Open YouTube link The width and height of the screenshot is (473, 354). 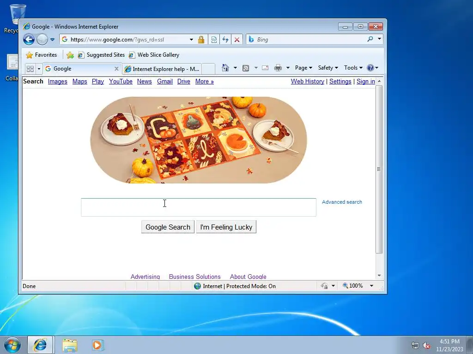point(121,82)
